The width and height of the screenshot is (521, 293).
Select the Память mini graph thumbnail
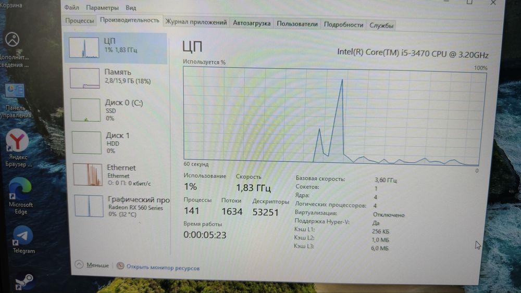tap(85, 78)
